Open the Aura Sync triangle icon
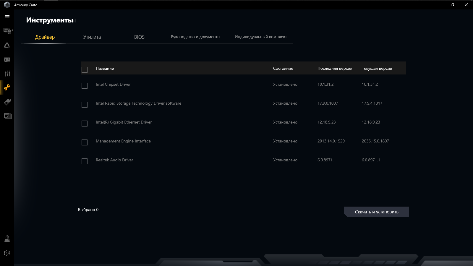 [x=7, y=45]
